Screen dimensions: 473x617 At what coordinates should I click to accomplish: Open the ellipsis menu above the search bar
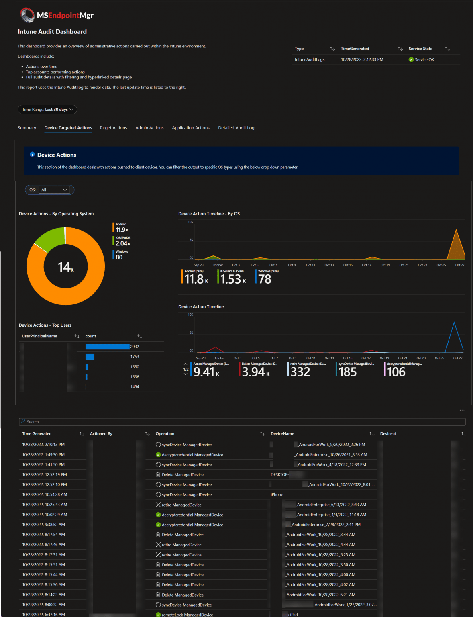tap(462, 410)
